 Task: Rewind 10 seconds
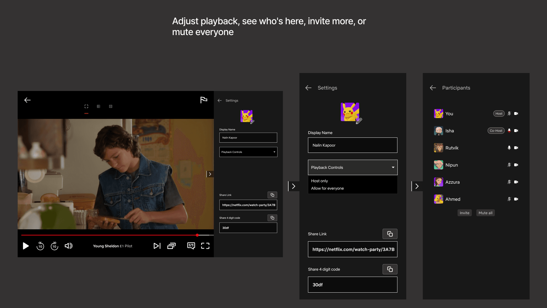(40, 246)
